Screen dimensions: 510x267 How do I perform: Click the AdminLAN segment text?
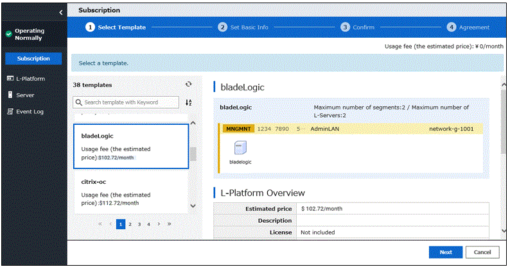click(324, 129)
